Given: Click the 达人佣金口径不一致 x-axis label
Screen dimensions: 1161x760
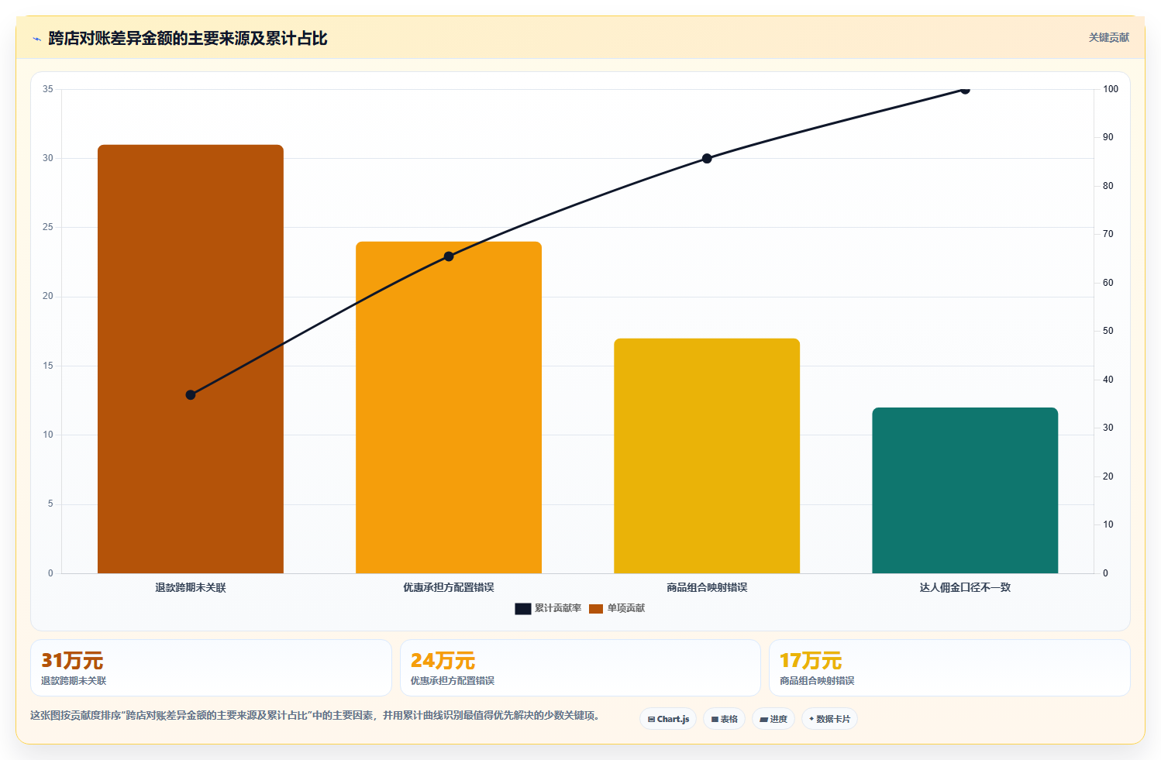Looking at the screenshot, I should (965, 587).
